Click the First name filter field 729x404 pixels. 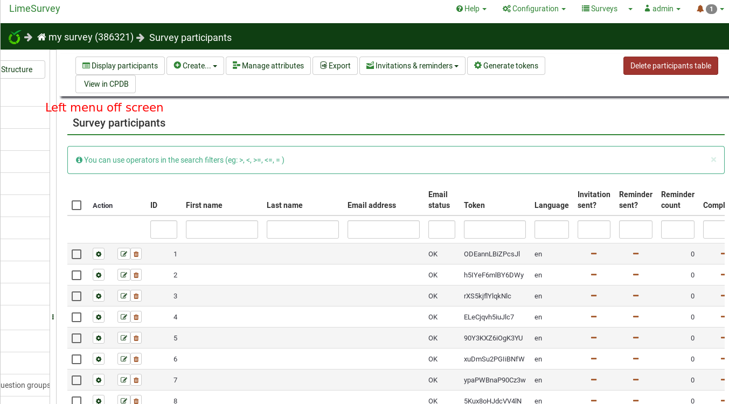(x=221, y=229)
